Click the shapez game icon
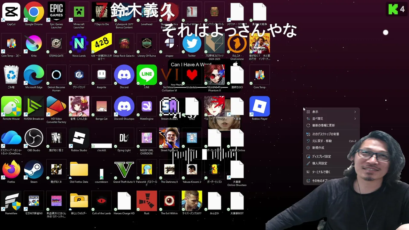 pos(169,43)
